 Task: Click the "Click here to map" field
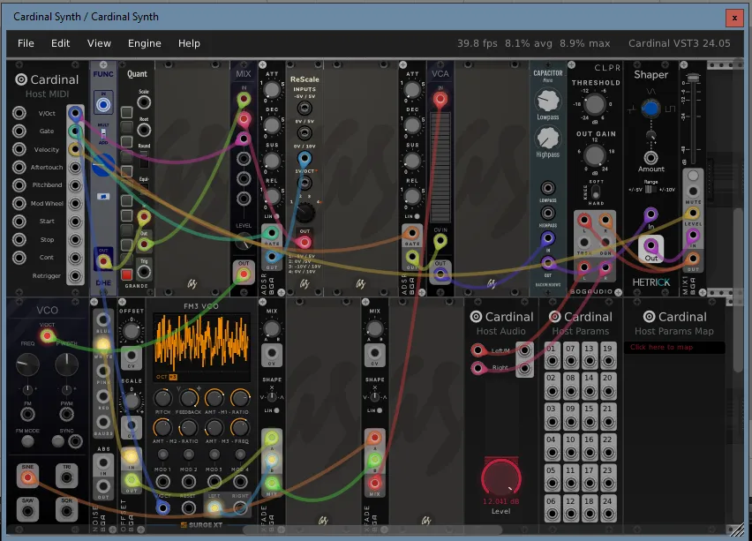pos(673,347)
